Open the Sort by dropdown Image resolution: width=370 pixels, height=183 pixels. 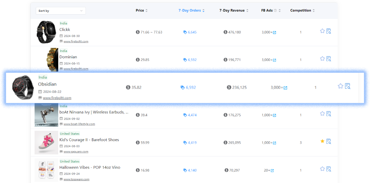61,11
